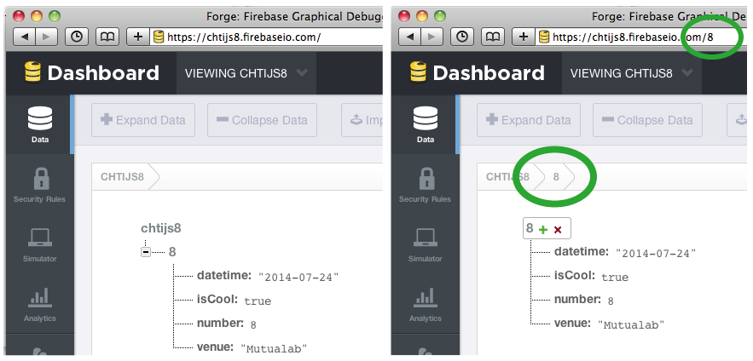Open VIEWING CHTIJS8 dropdown in right window
Viewport: 753px width, 361px height.
pos(632,73)
